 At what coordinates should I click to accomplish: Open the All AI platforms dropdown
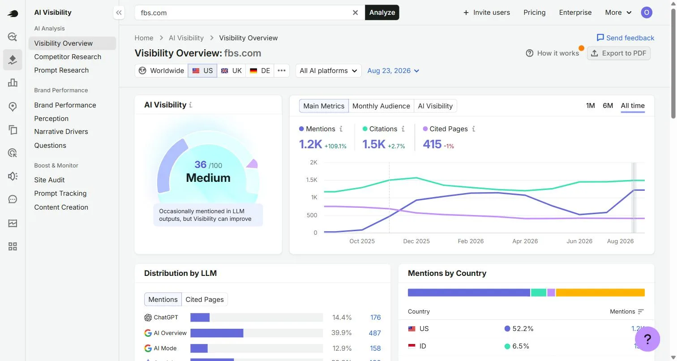[x=328, y=71]
